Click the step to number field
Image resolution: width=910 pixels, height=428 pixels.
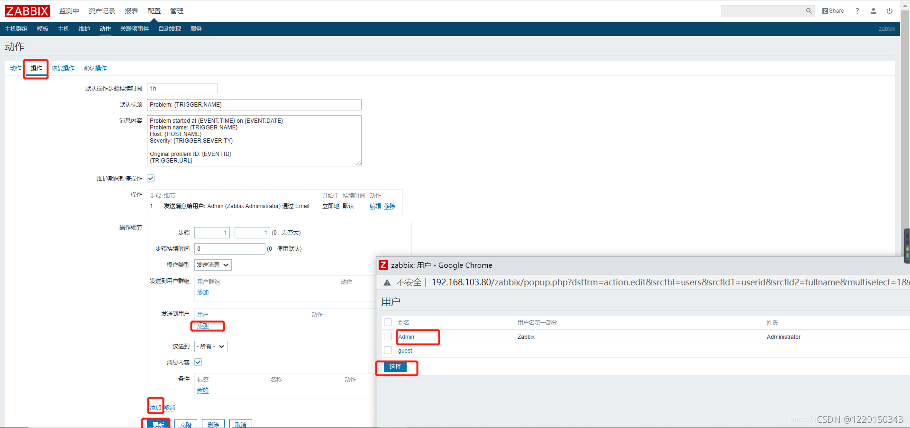tap(252, 233)
